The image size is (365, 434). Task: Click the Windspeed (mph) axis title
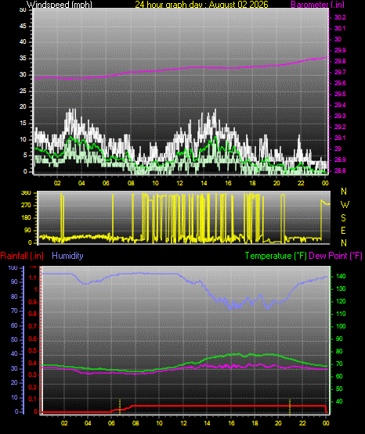coord(60,5)
